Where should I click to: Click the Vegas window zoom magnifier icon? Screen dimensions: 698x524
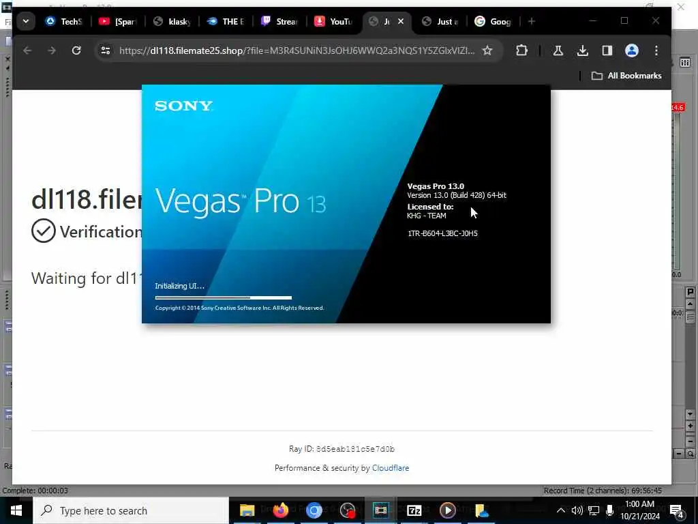[x=690, y=454]
